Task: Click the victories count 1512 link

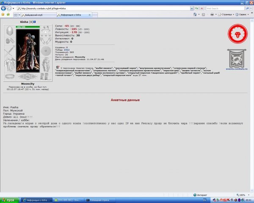Action: pyautogui.click(x=66, y=50)
